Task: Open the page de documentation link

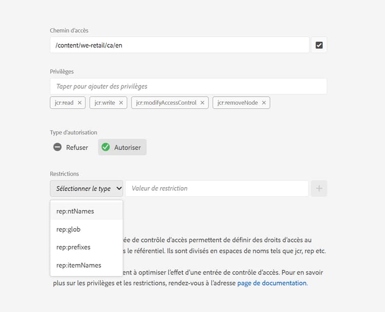Action: 272,283
